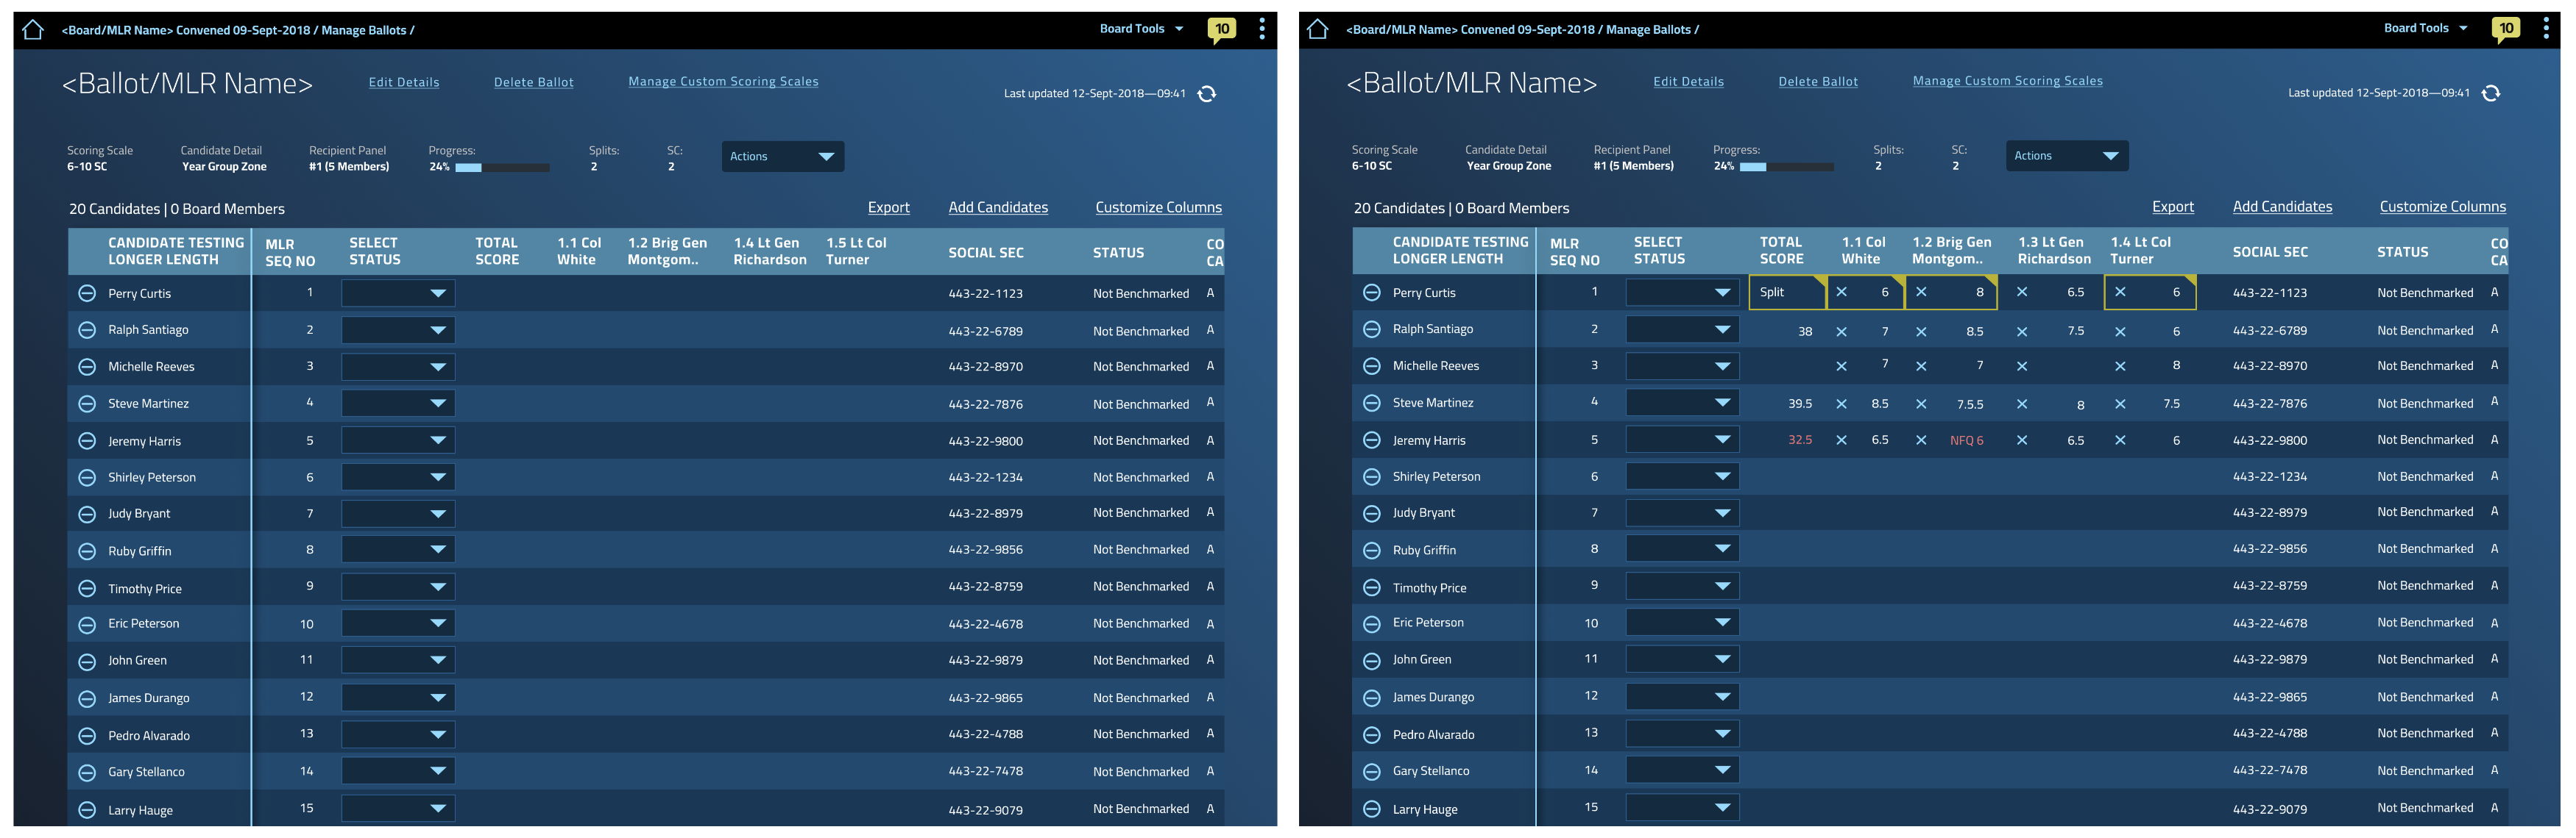The width and height of the screenshot is (2576, 838).
Task: Click STATUS column header in right screen
Action: tap(2402, 253)
